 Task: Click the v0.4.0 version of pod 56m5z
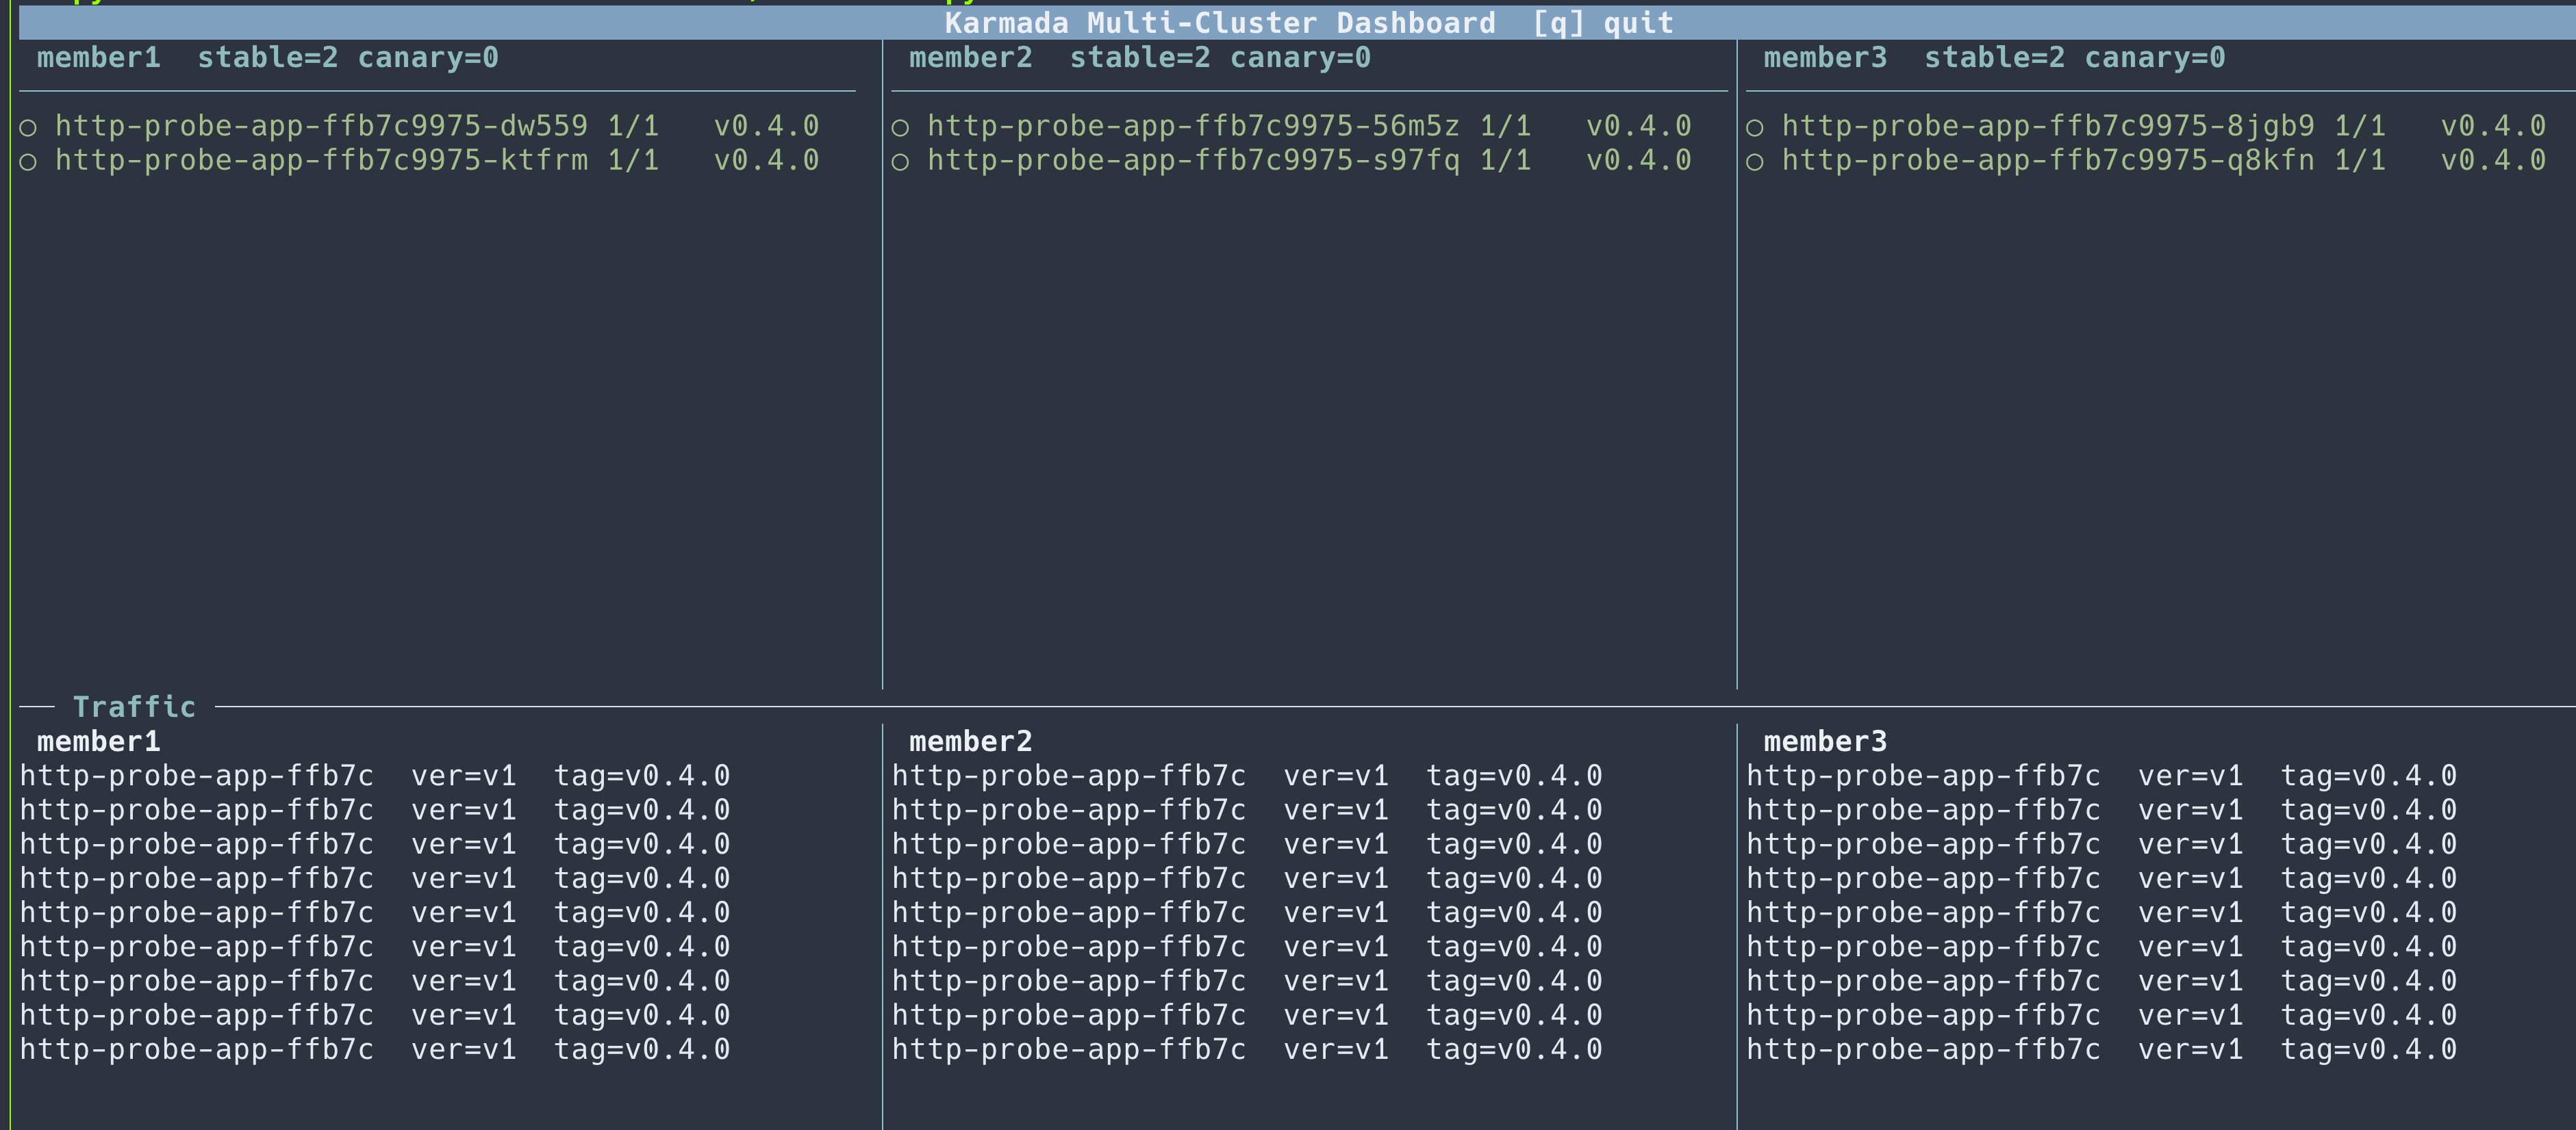[x=1638, y=126]
